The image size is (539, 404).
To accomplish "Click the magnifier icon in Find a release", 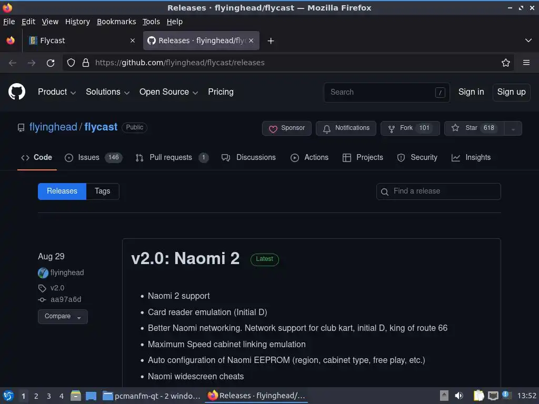I will pos(385,191).
